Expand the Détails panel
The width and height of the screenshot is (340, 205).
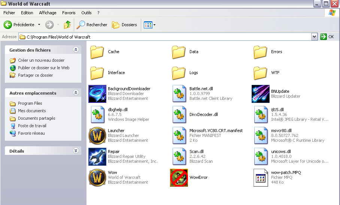point(76,151)
